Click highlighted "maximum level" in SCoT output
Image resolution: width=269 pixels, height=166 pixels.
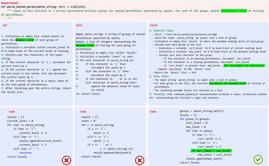coord(85,45)
